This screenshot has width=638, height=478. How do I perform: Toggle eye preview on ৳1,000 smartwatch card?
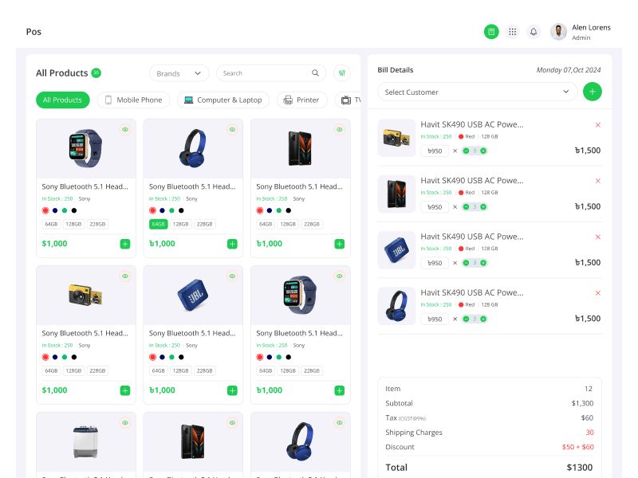pos(340,276)
